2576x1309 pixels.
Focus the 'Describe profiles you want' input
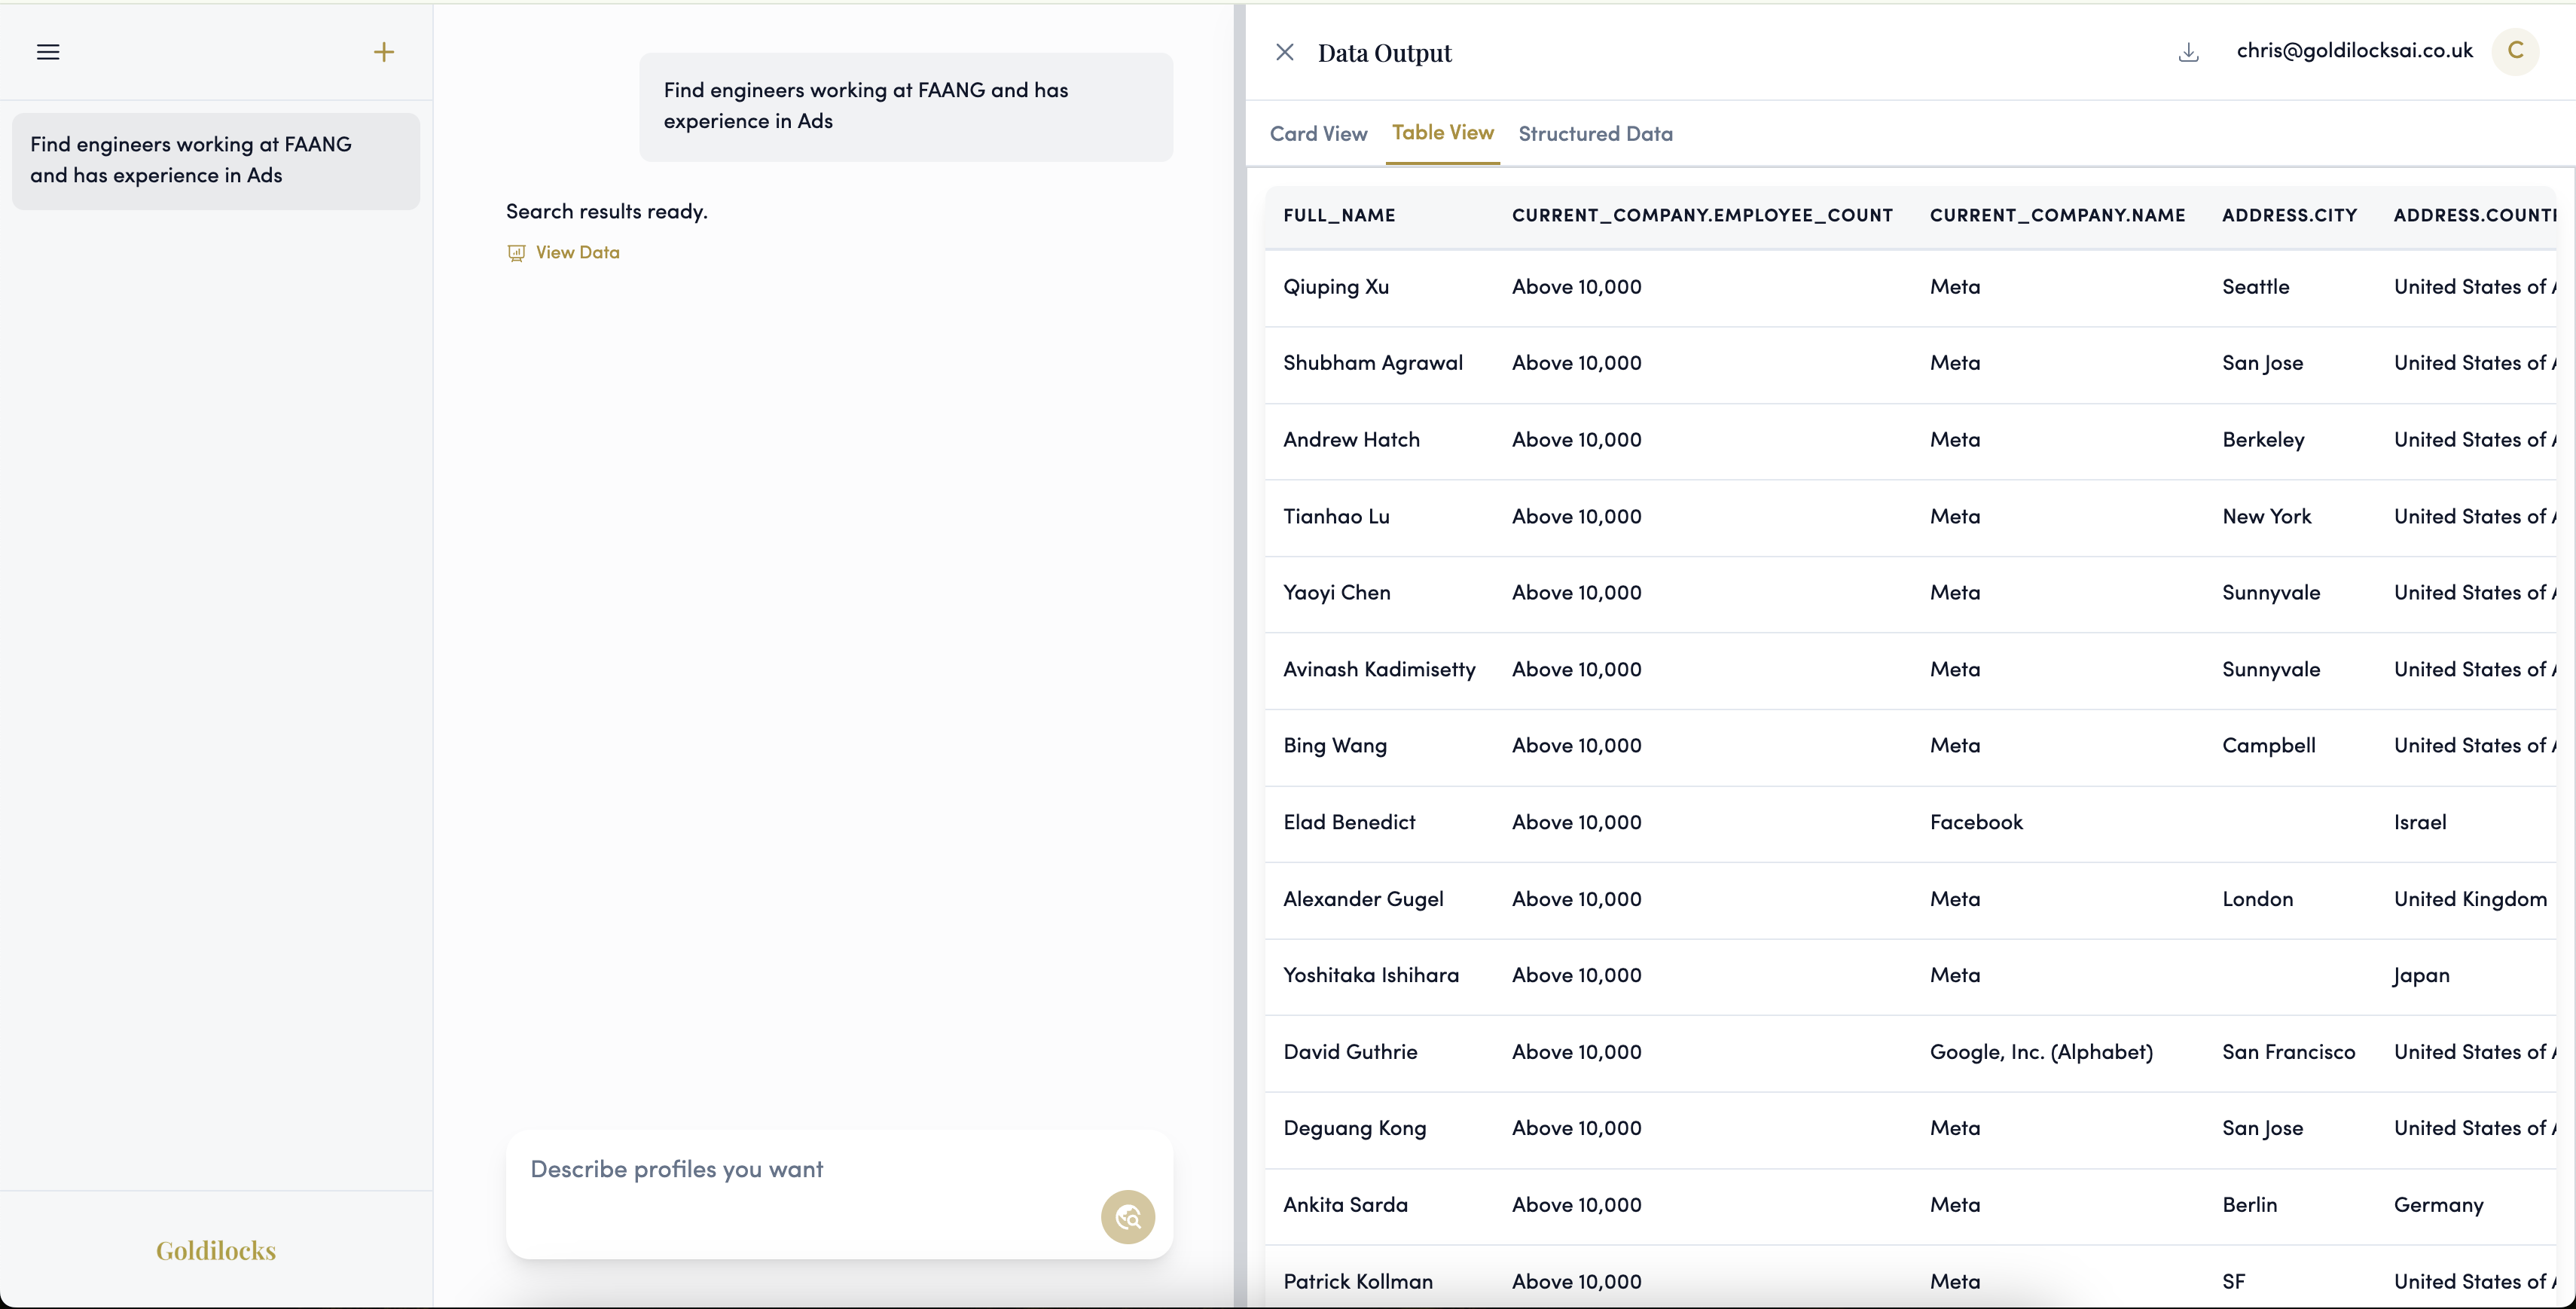coord(839,1169)
